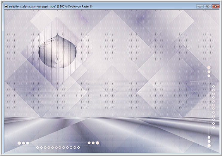Viewport: 222px width, 156px height.
Task: Close the selections_alpha_glamour image window
Action: click(x=216, y=6)
